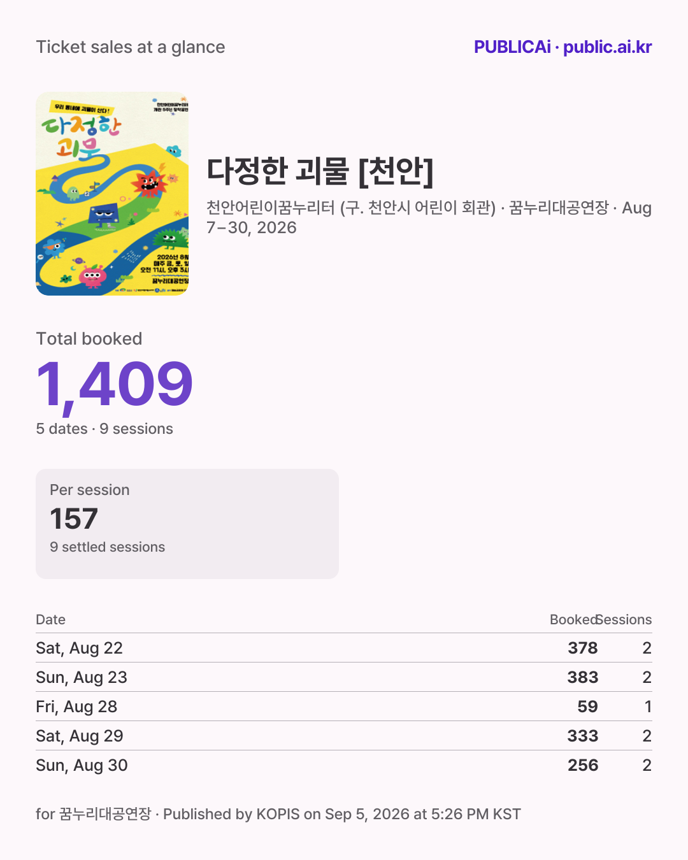Click the 9 settled sessions label

point(107,547)
